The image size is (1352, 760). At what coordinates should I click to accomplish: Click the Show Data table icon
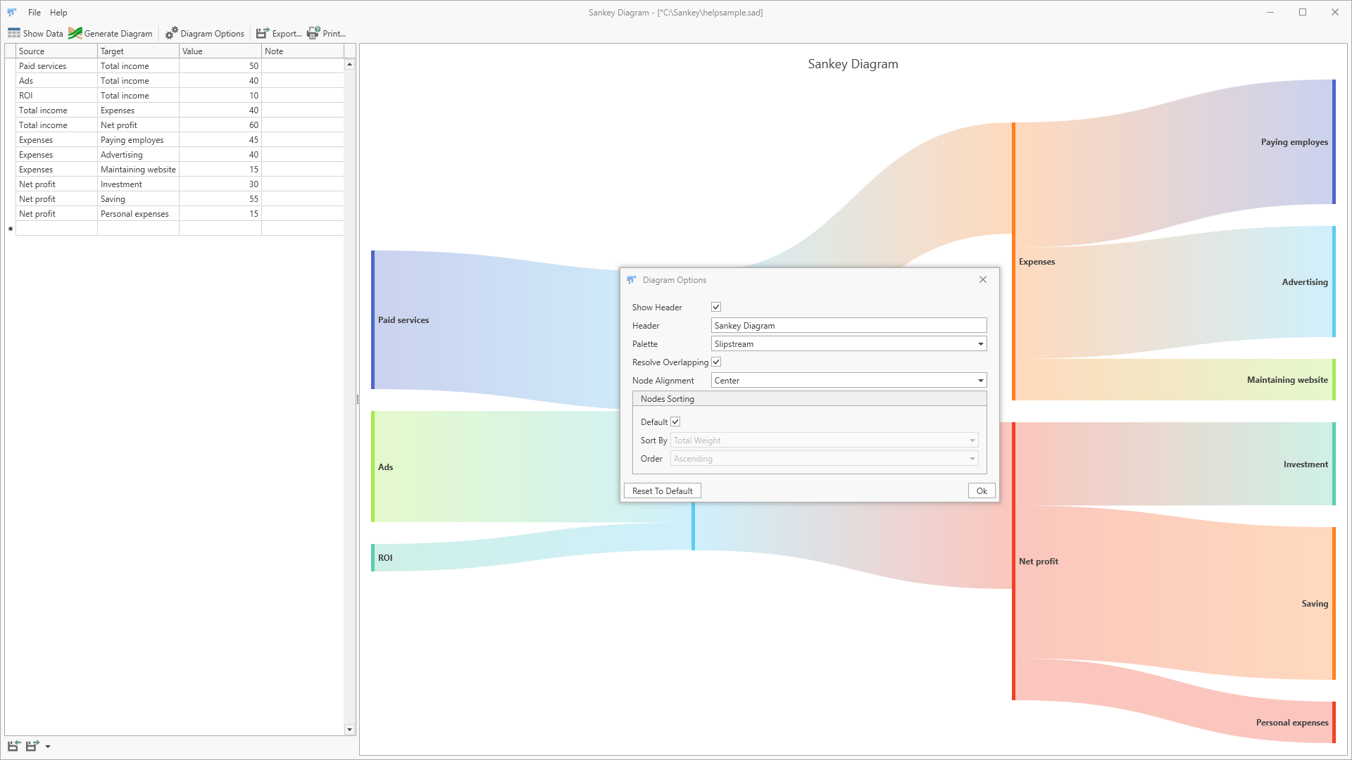pos(13,33)
